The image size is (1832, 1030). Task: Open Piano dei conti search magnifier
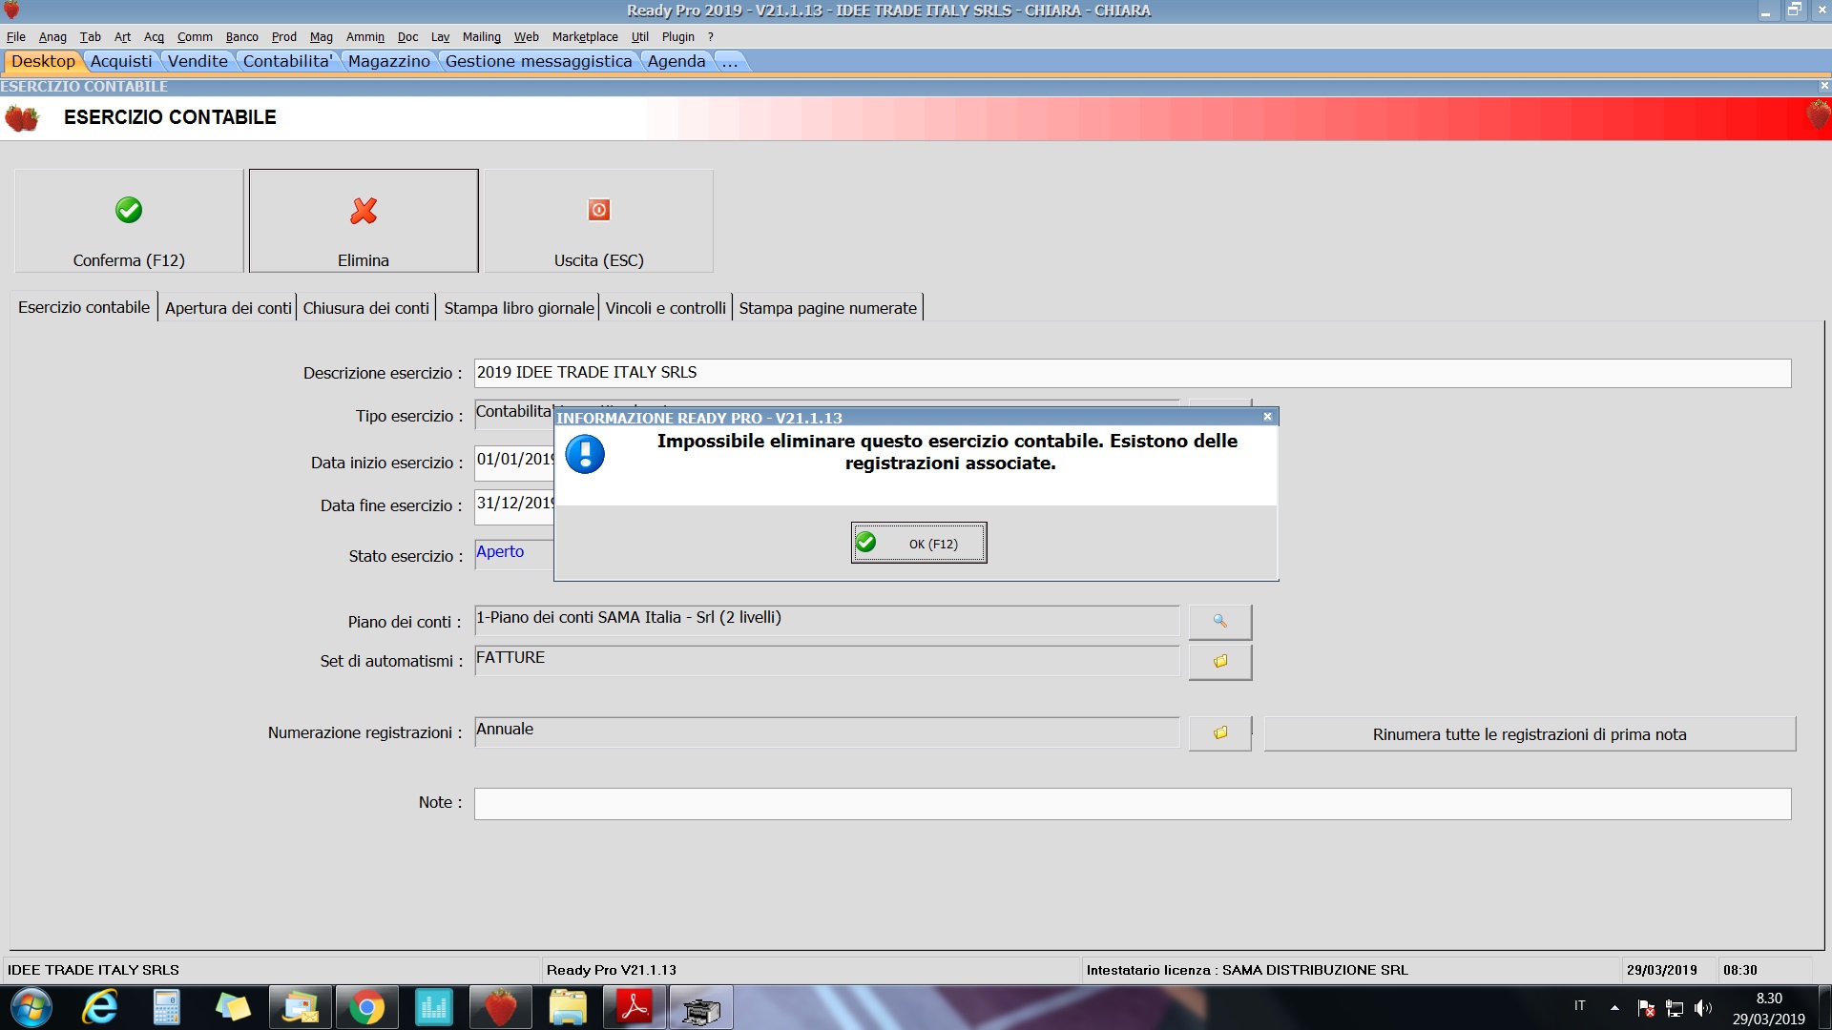click(1219, 621)
